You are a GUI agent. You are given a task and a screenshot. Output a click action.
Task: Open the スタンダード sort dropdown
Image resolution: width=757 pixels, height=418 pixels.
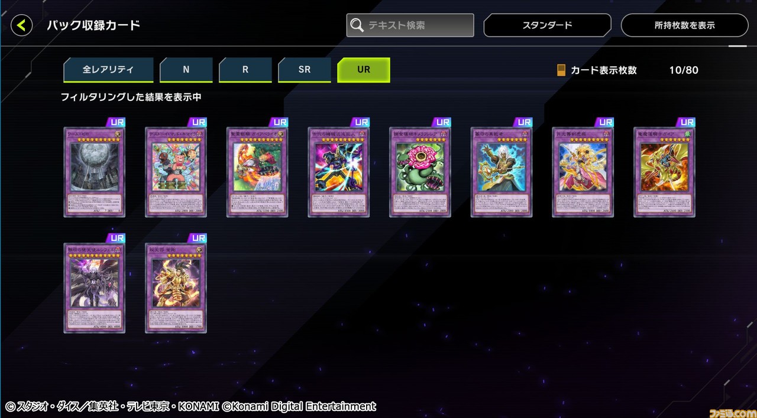pos(547,25)
